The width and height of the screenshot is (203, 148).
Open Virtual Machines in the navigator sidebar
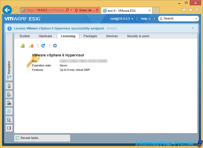pyautogui.click(x=9, y=111)
